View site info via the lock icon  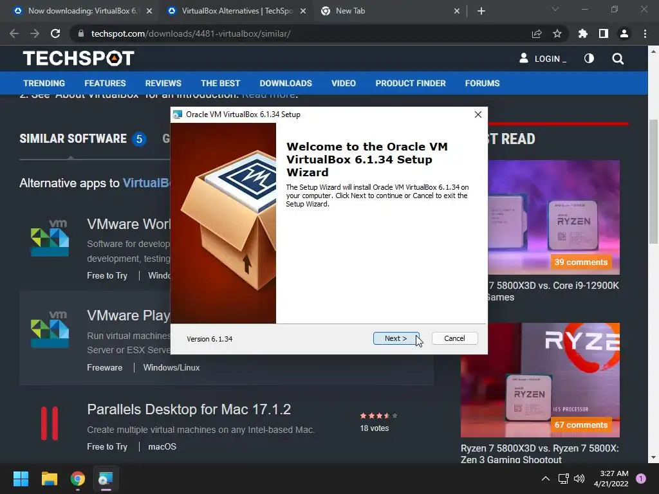coord(81,33)
